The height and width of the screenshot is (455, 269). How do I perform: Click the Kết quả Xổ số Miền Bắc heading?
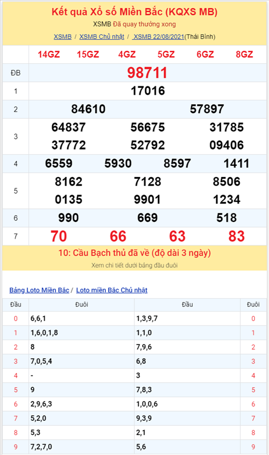(134, 12)
